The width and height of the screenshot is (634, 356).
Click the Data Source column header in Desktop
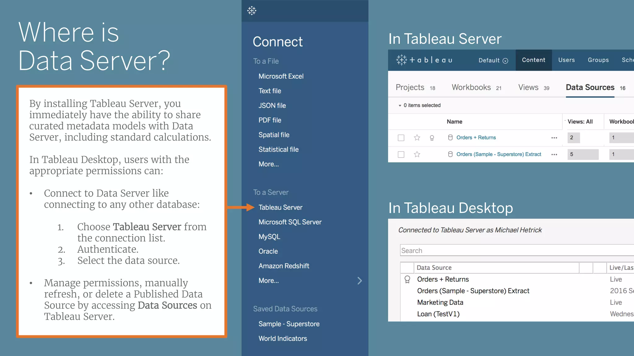(496, 268)
